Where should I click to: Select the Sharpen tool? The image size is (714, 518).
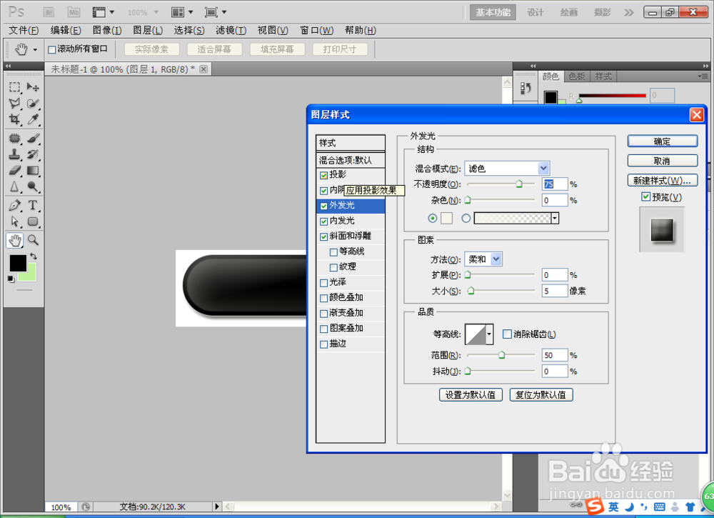coord(14,186)
